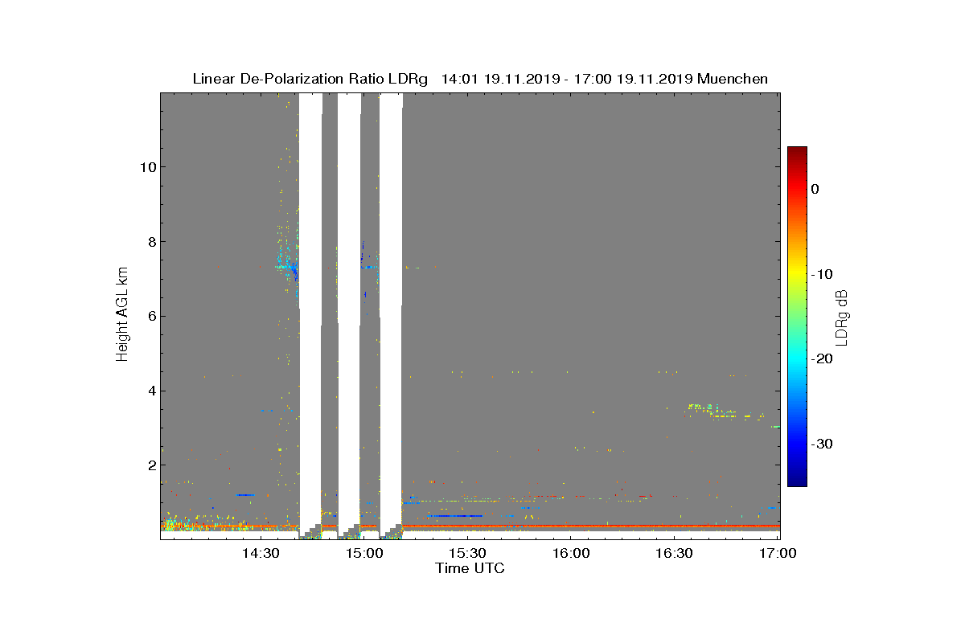The height and width of the screenshot is (643, 965).
Task: Click the 15:00 time axis label
Action: click(364, 554)
